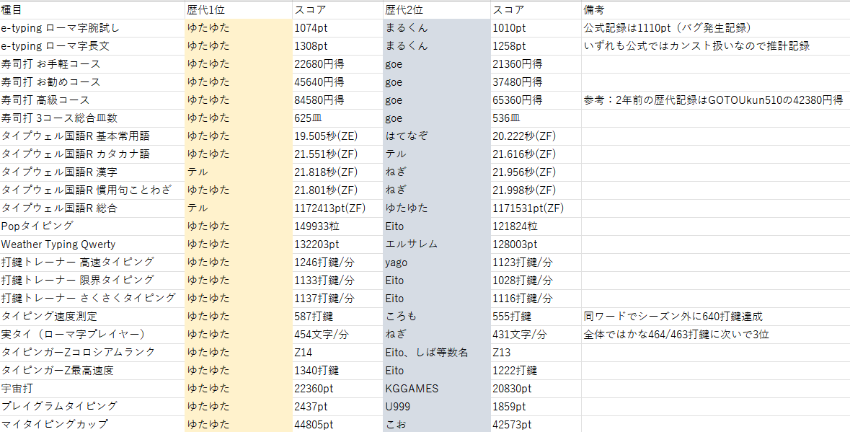Image resolution: width=850 pixels, height=432 pixels.
Task: Select the 21.801秒(ZF) cell
Action: point(337,190)
